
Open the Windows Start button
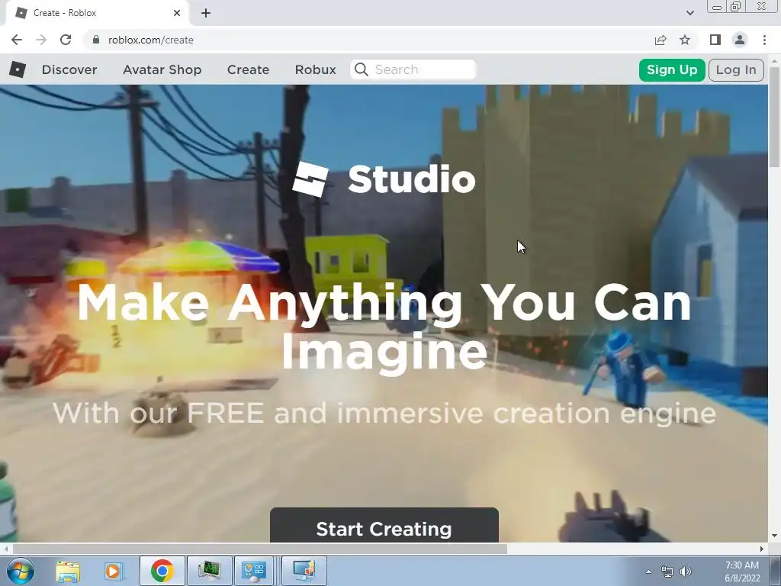tap(21, 571)
